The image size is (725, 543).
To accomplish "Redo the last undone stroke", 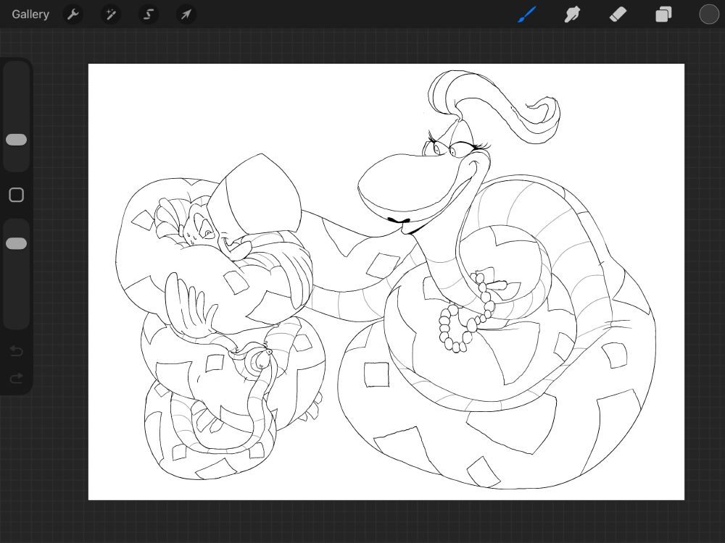I will 16,379.
